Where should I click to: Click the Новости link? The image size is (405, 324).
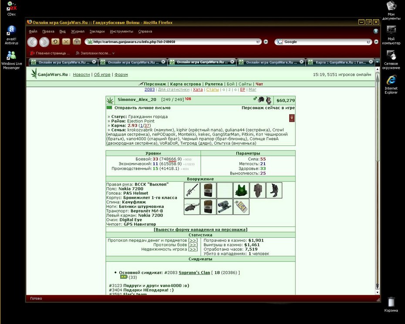click(81, 74)
